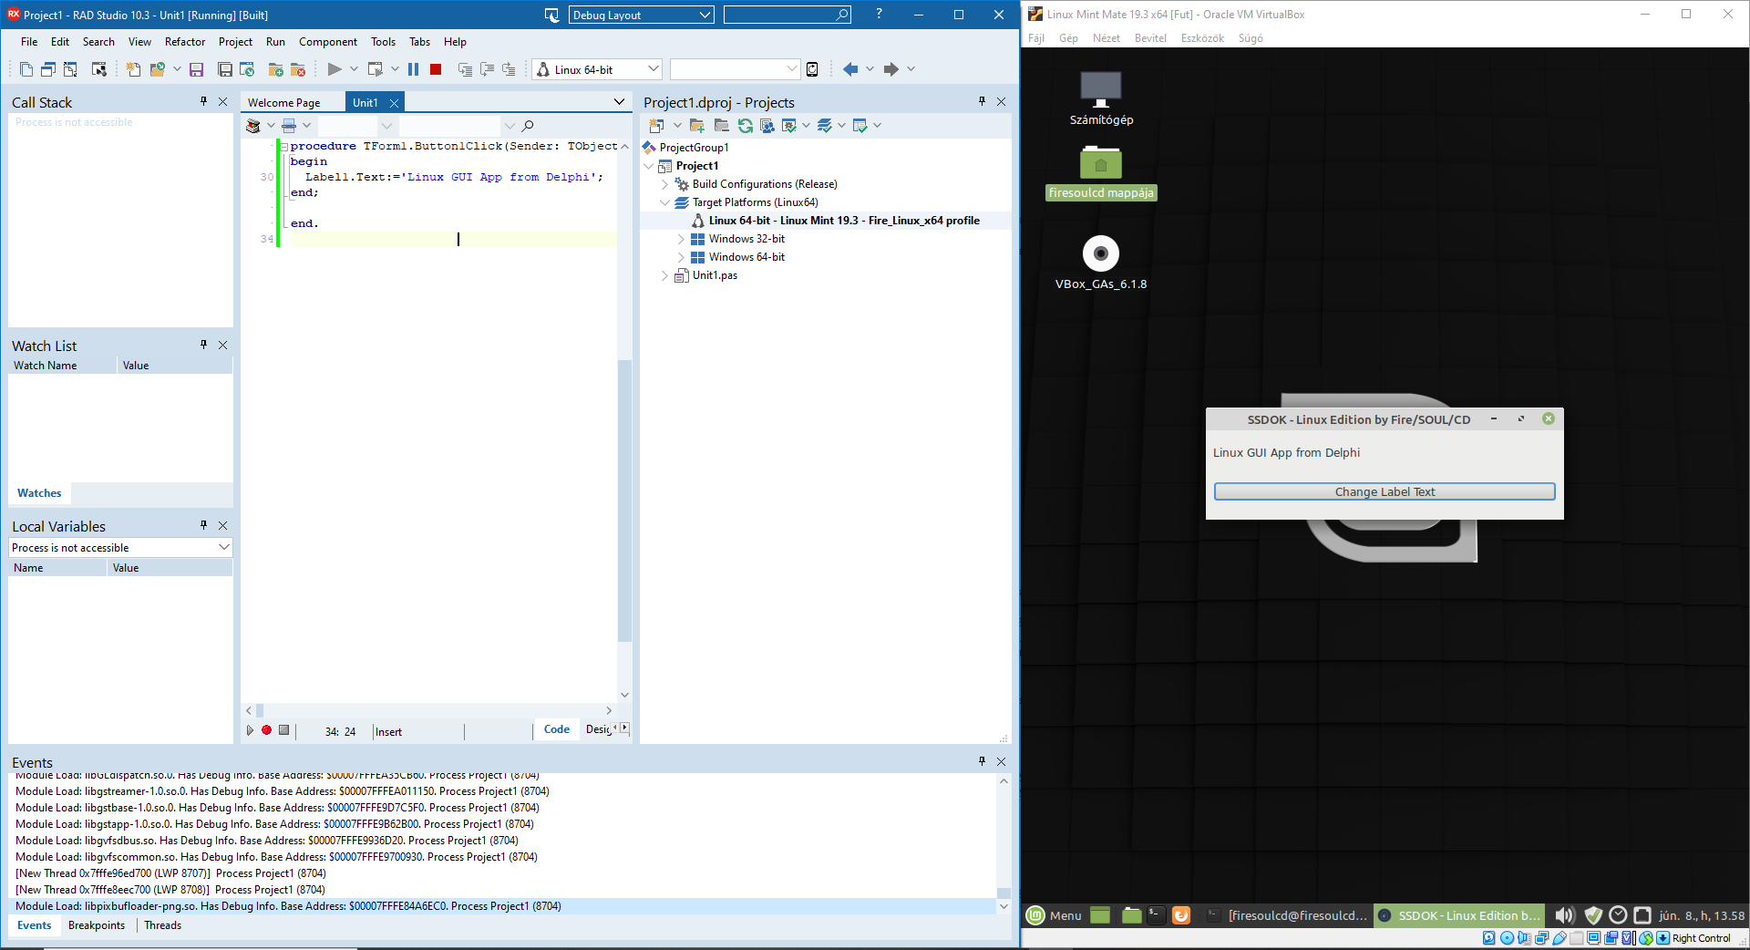
Task: Collapse the Target Platforms node
Action: point(664,202)
